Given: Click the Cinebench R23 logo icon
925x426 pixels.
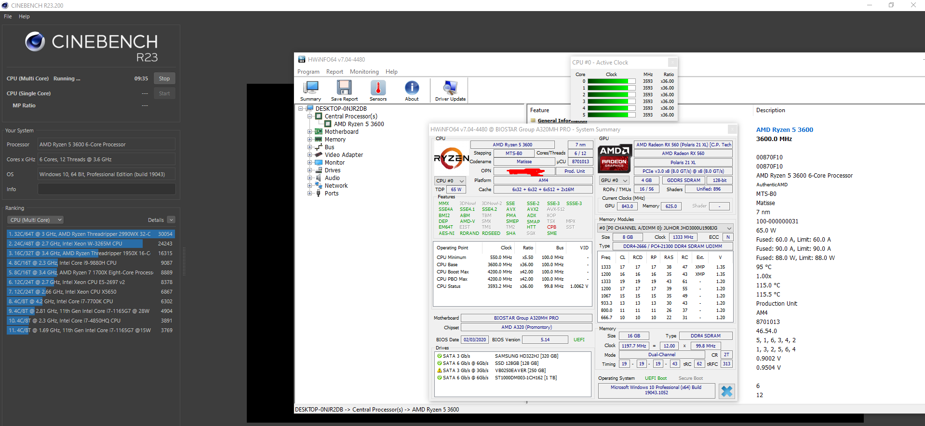Looking at the screenshot, I should (35, 42).
